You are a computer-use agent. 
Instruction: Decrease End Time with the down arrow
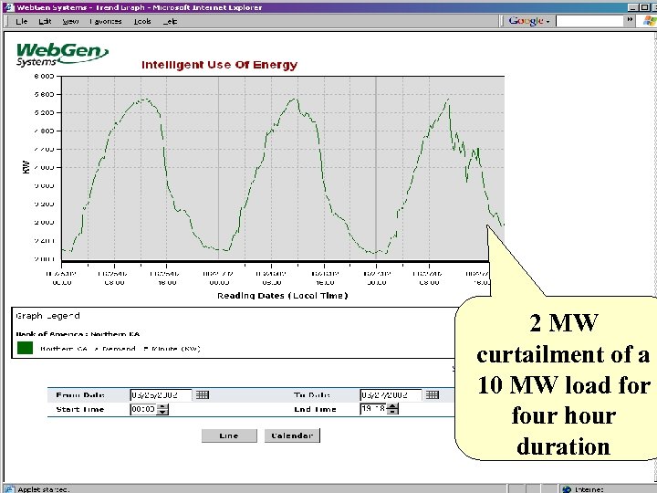(x=392, y=412)
